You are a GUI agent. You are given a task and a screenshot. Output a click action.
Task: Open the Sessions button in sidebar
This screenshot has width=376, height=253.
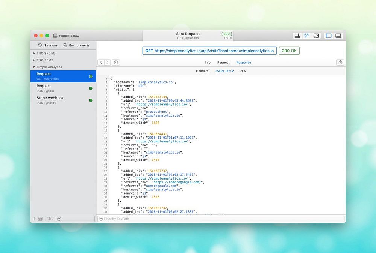click(48, 45)
